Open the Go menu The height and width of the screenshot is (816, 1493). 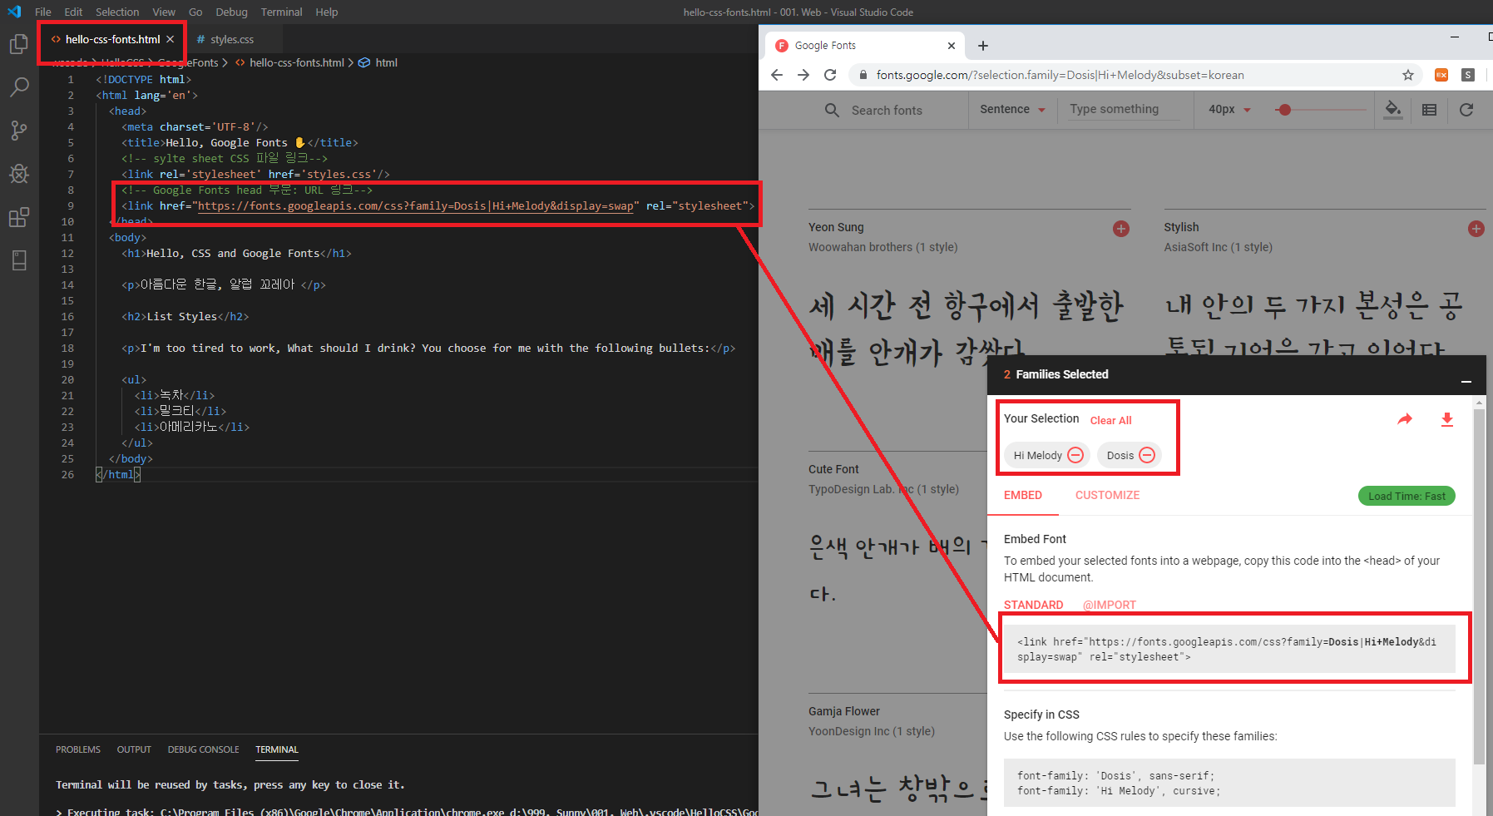(x=195, y=12)
